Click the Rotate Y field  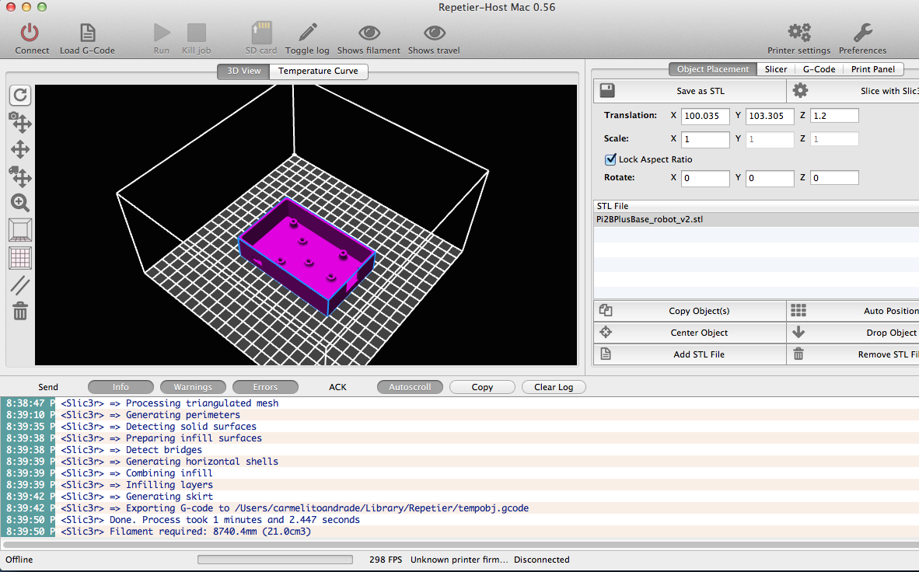(x=770, y=177)
